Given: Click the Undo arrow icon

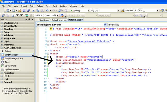Looking at the screenshot, I should click(47, 11).
